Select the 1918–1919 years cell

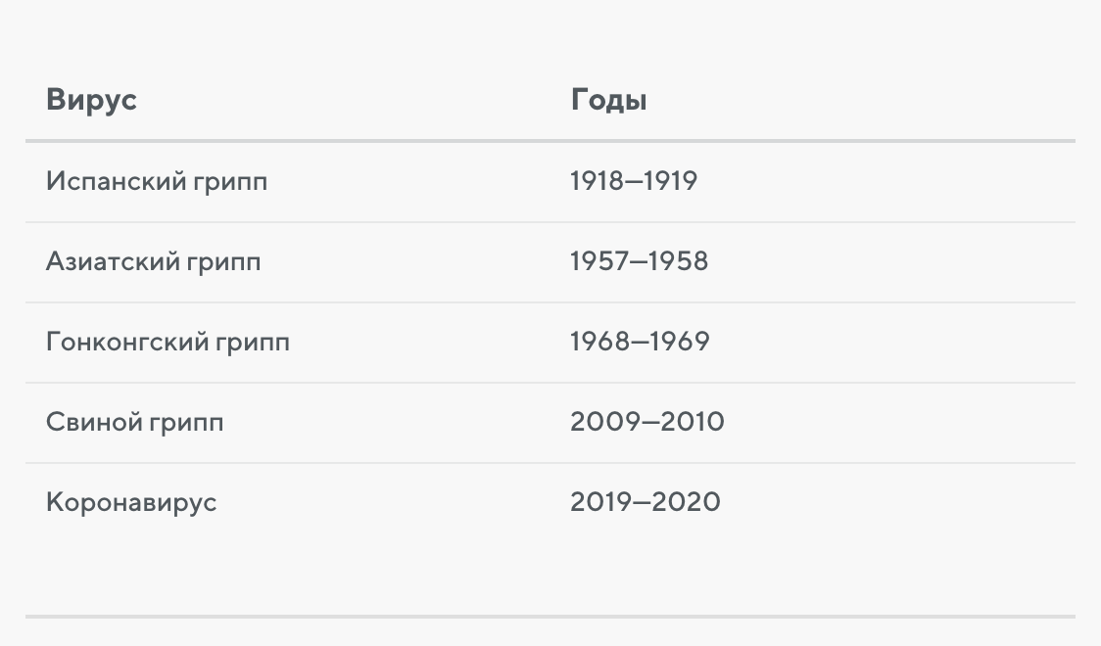point(634,181)
